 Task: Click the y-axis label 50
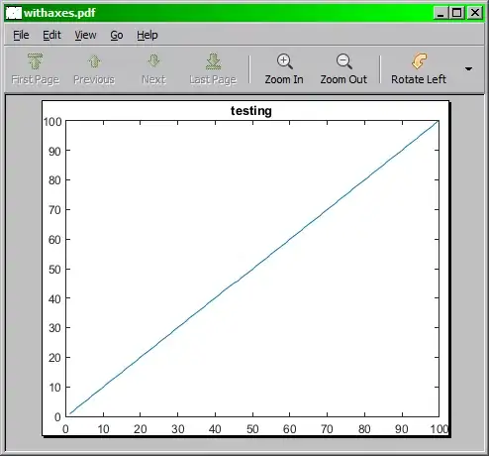tap(54, 270)
